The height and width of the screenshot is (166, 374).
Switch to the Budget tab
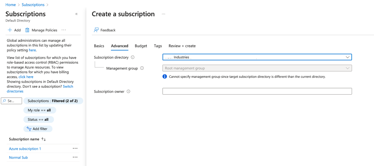141,46
